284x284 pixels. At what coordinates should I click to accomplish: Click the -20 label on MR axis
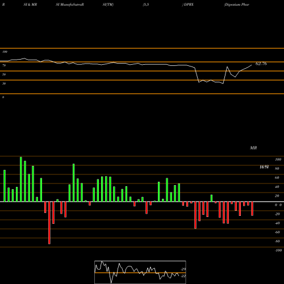[x=277, y=214]
